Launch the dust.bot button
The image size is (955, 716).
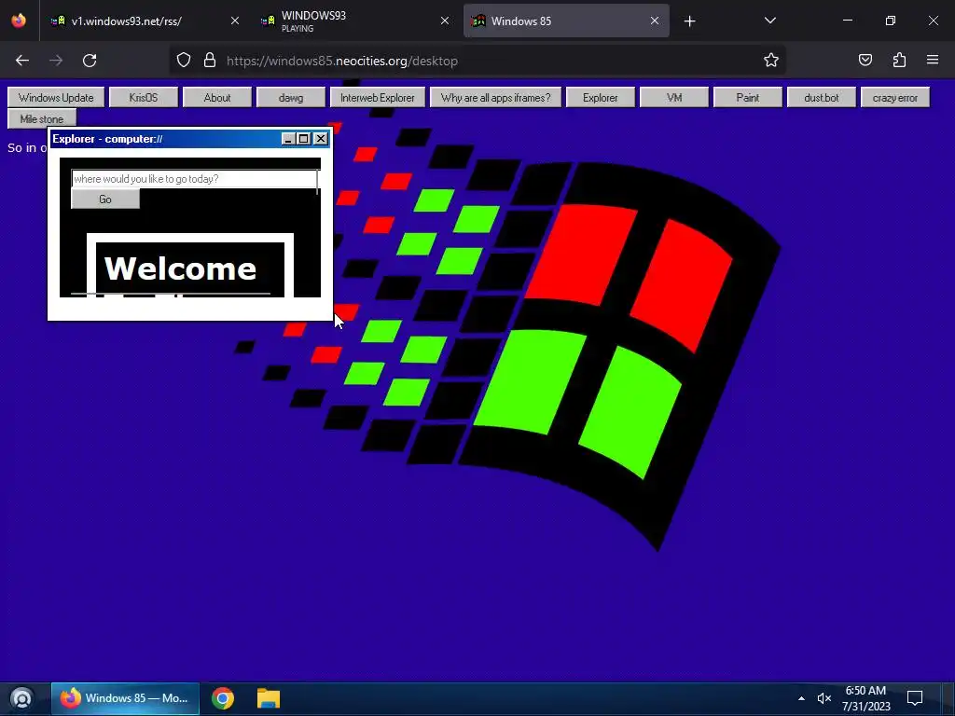coord(821,97)
